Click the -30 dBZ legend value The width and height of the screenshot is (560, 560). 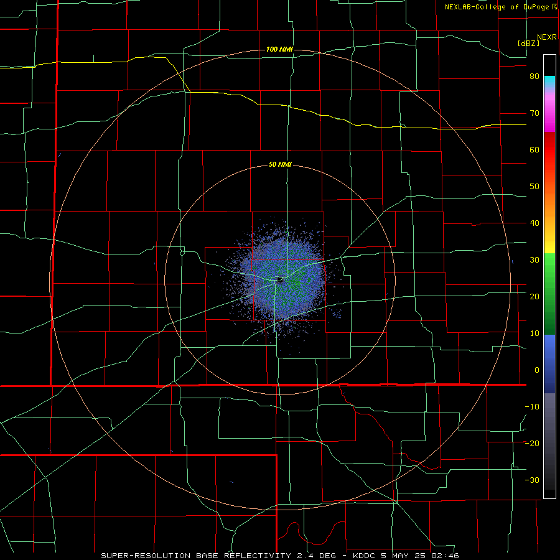pos(532,480)
